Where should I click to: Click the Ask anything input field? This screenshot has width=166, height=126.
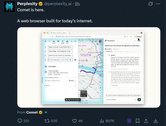[119, 99]
